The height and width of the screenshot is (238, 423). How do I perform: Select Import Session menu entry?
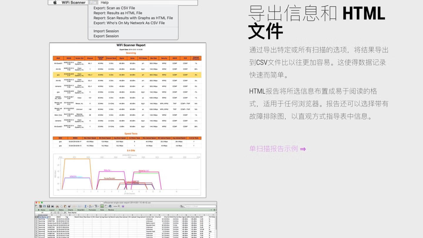106,31
